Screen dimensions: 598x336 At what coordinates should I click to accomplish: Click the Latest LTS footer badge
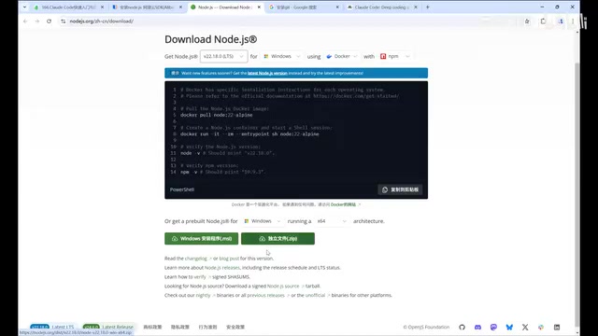click(x=52, y=327)
